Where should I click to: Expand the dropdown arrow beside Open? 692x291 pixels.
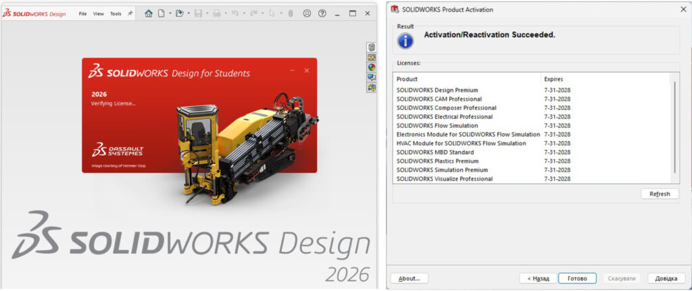click(189, 14)
